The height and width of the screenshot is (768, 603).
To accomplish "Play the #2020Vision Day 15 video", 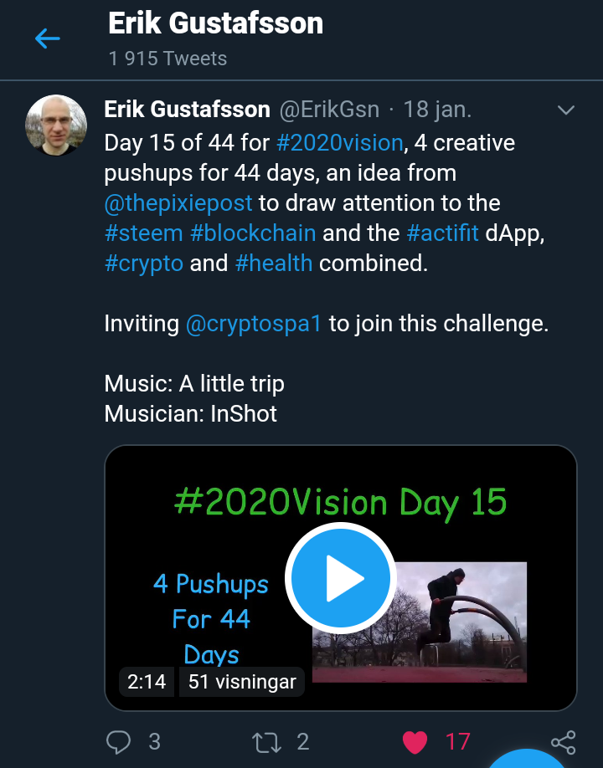I will tap(341, 578).
